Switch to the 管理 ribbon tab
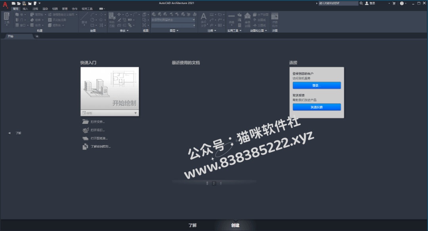The height and width of the screenshot is (231, 428). [65, 9]
